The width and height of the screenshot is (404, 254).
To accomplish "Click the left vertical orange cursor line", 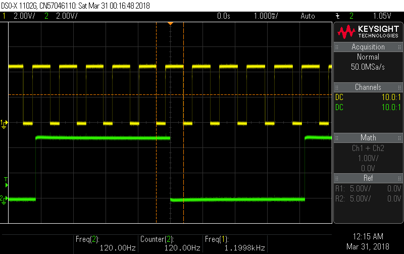I will tap(157, 123).
